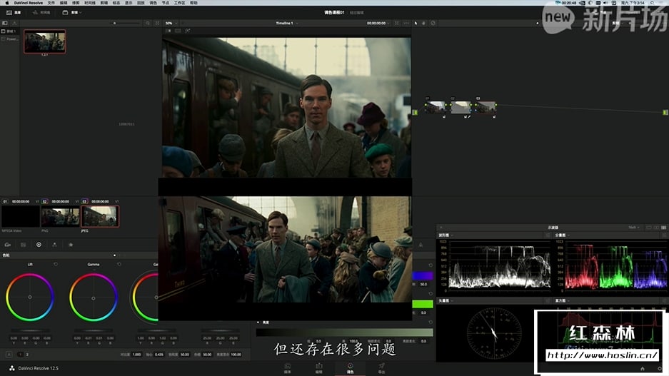Select the node editor pan hand tool
This screenshot has height=376, width=669.
pyautogui.click(x=423, y=23)
